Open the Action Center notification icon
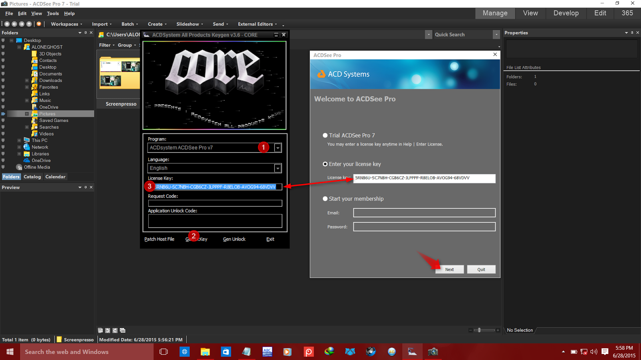641x360 pixels. pyautogui.click(x=605, y=352)
